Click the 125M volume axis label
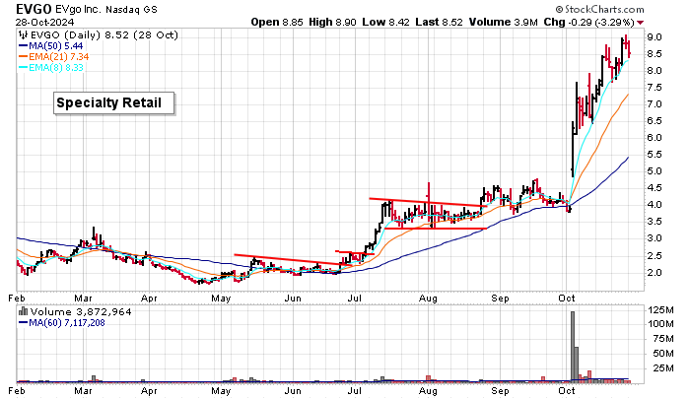690x399 pixels. coord(660,310)
